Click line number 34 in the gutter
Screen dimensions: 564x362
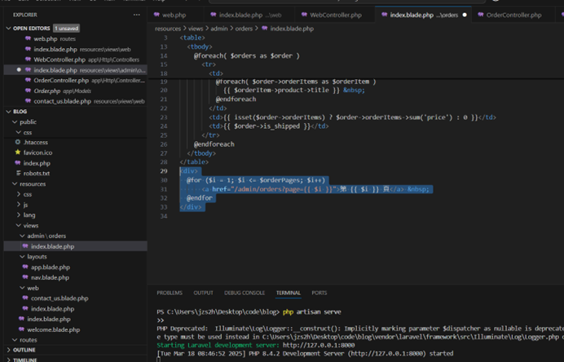[x=164, y=216]
